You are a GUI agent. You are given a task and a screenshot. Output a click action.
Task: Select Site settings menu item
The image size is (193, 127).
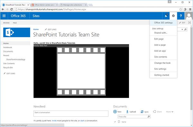click(x=163, y=69)
